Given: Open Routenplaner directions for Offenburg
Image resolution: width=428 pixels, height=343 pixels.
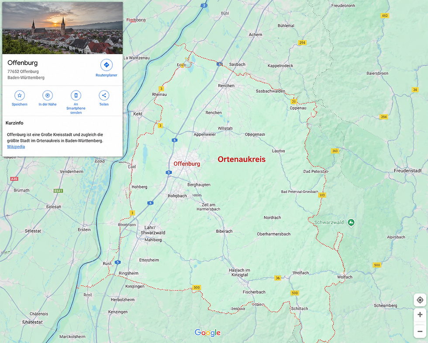Looking at the screenshot, I should (107, 65).
